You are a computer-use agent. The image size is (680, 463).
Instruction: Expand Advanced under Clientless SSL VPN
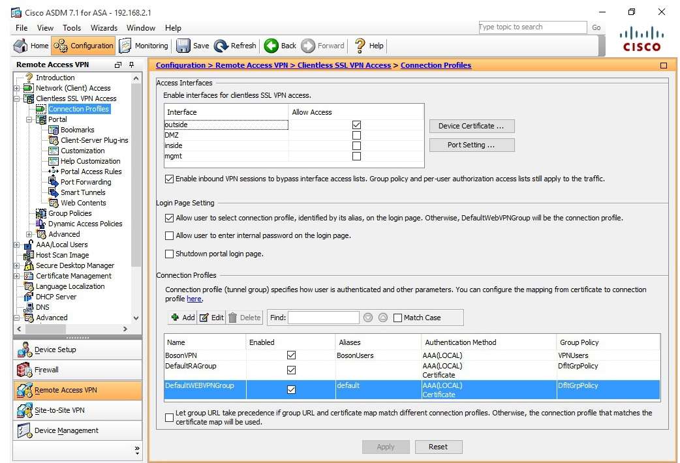click(x=29, y=234)
